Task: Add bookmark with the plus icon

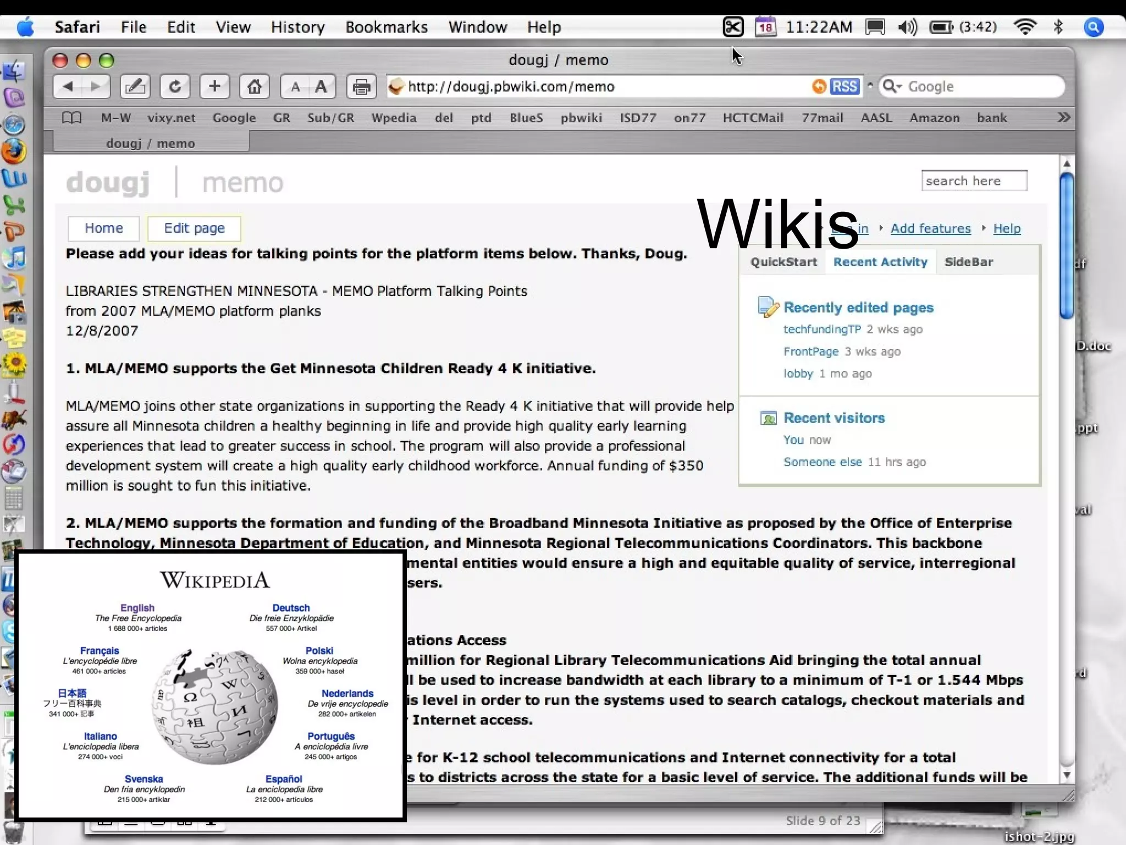Action: (x=214, y=86)
